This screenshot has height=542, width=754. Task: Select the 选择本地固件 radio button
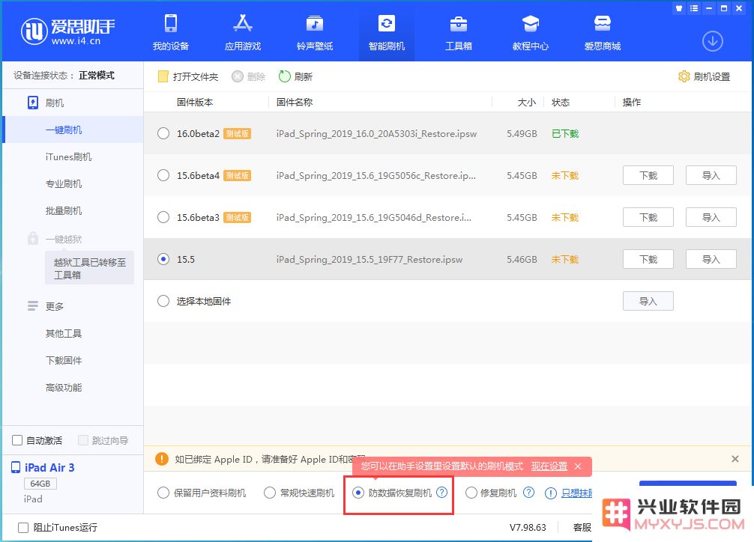pos(163,301)
